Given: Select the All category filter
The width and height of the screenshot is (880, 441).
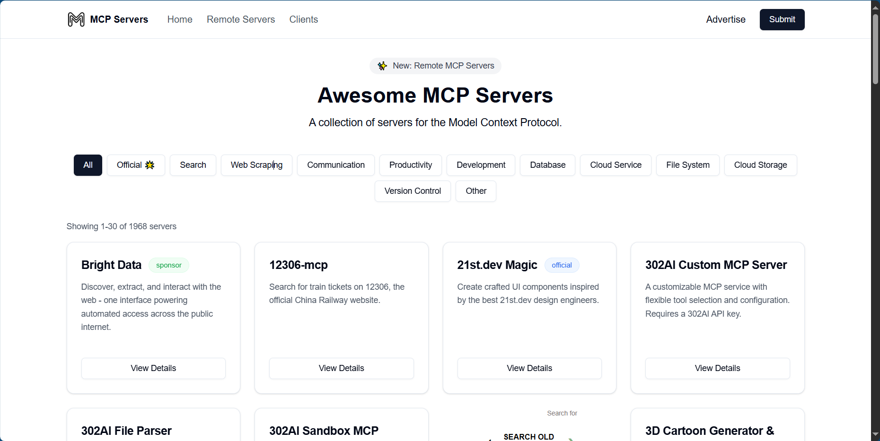Looking at the screenshot, I should pos(88,165).
